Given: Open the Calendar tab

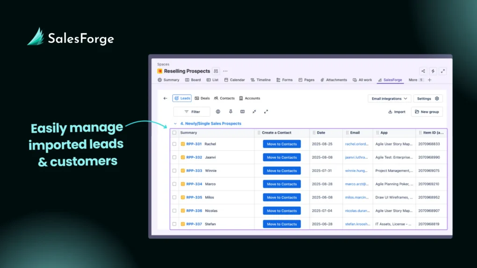Looking at the screenshot, I should click(x=235, y=80).
